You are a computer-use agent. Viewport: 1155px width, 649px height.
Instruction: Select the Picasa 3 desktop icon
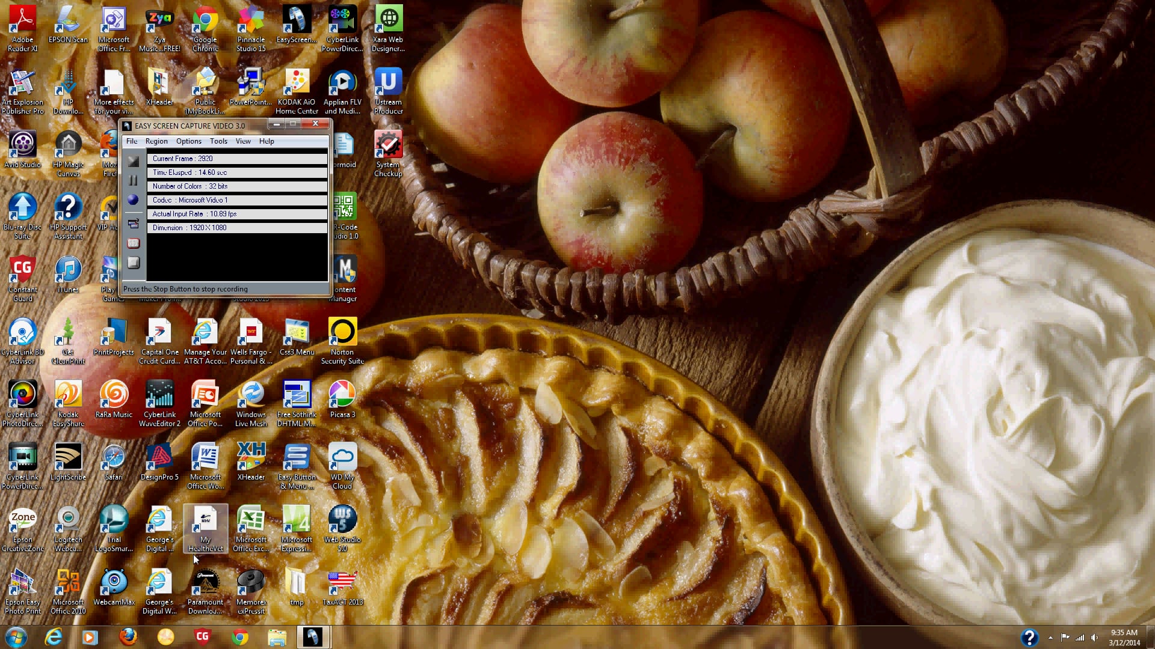(x=342, y=400)
